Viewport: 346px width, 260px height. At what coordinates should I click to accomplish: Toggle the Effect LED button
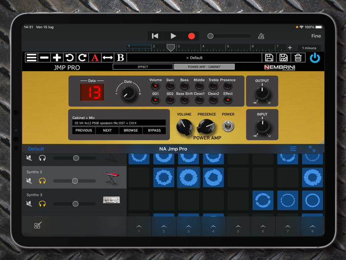228,100
